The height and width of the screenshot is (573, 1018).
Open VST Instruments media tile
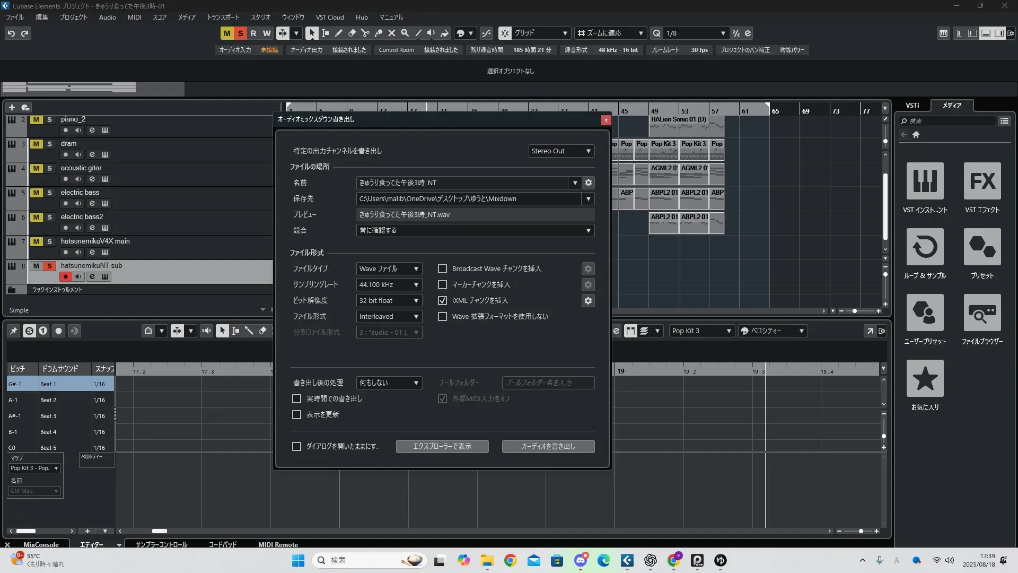[x=925, y=181]
